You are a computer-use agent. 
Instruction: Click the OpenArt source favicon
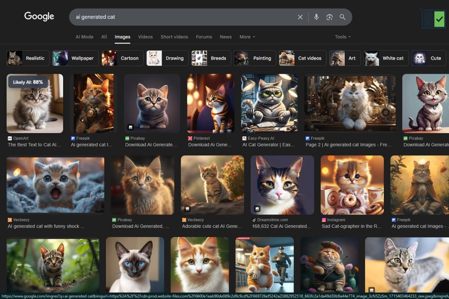pos(9,138)
